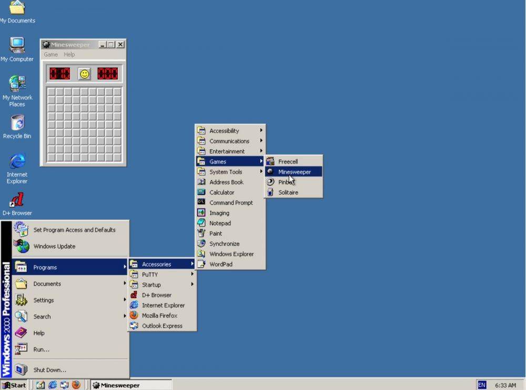Expand System Tools submenu
Image resolution: width=526 pixels, height=390 pixels.
coord(230,172)
